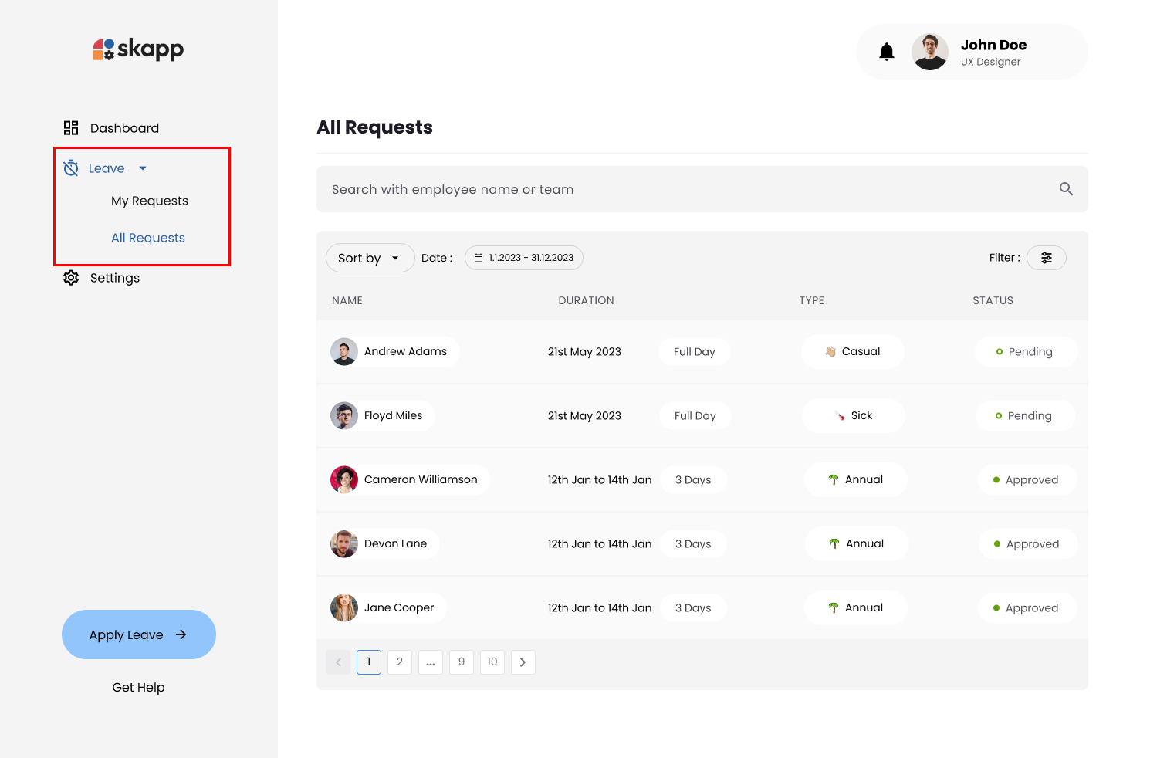Click the notification bell icon
The height and width of the screenshot is (758, 1167).
tap(886, 51)
